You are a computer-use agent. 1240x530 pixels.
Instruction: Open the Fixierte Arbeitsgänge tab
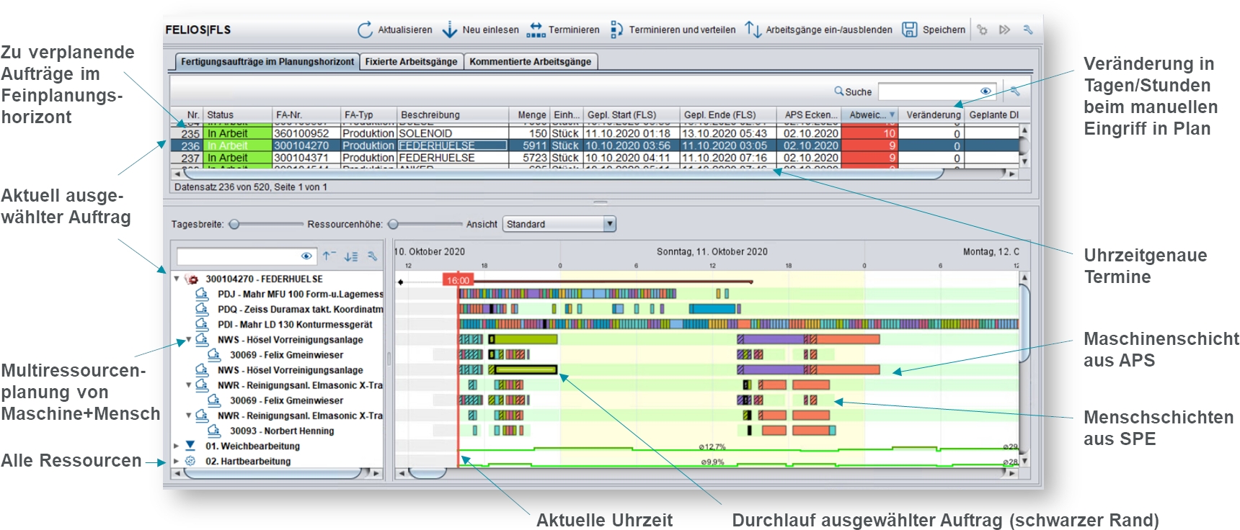tap(411, 62)
